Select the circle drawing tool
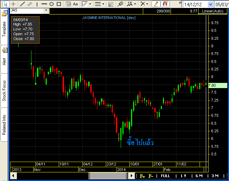The height and width of the screenshot is (181, 229). (52, 4)
